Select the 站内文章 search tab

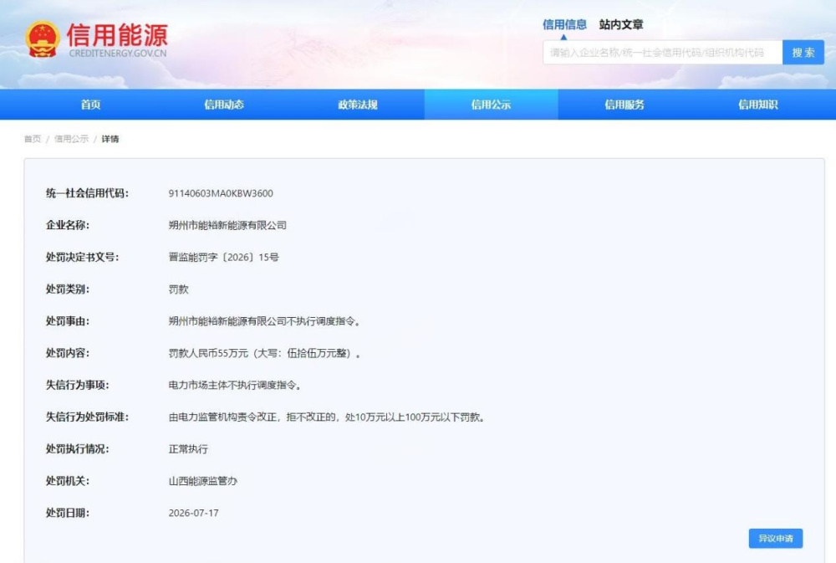[621, 24]
